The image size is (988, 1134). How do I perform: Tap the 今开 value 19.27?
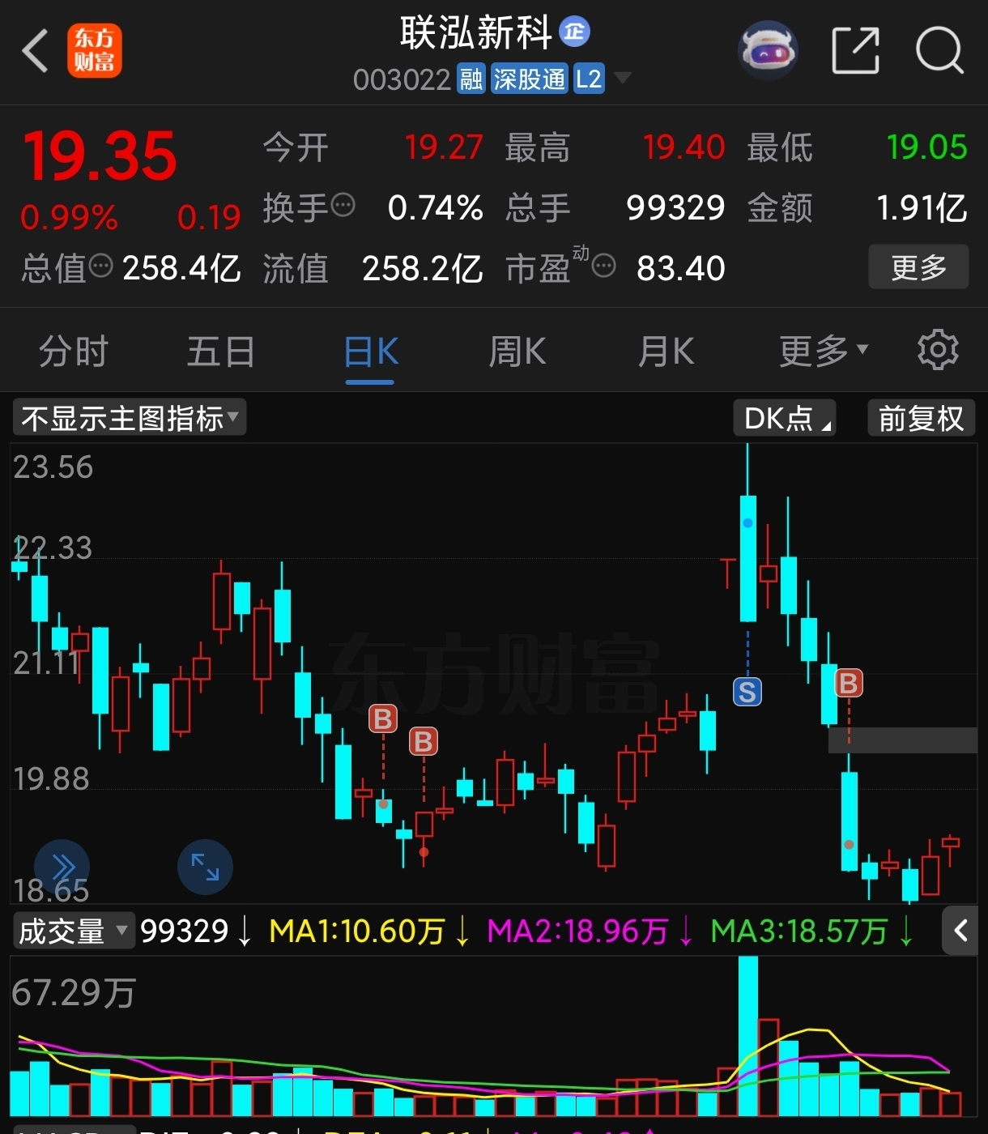[444, 147]
